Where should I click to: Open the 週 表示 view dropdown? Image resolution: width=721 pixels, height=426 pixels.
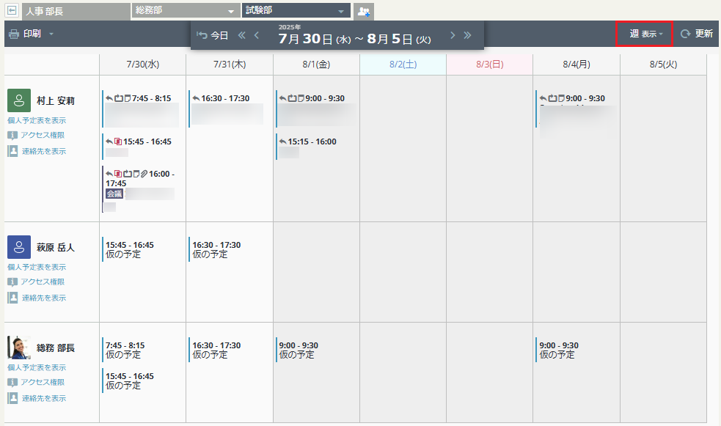tap(644, 34)
